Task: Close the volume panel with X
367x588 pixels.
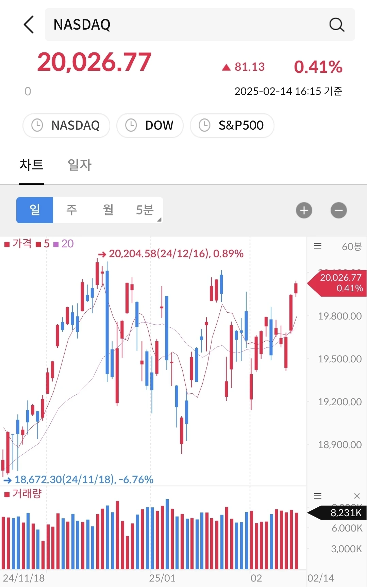Action: coord(357,496)
